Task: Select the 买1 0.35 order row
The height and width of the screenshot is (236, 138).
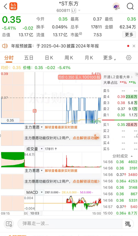Action: (120, 124)
